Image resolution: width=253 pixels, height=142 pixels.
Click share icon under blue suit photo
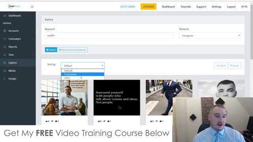tap(157, 121)
